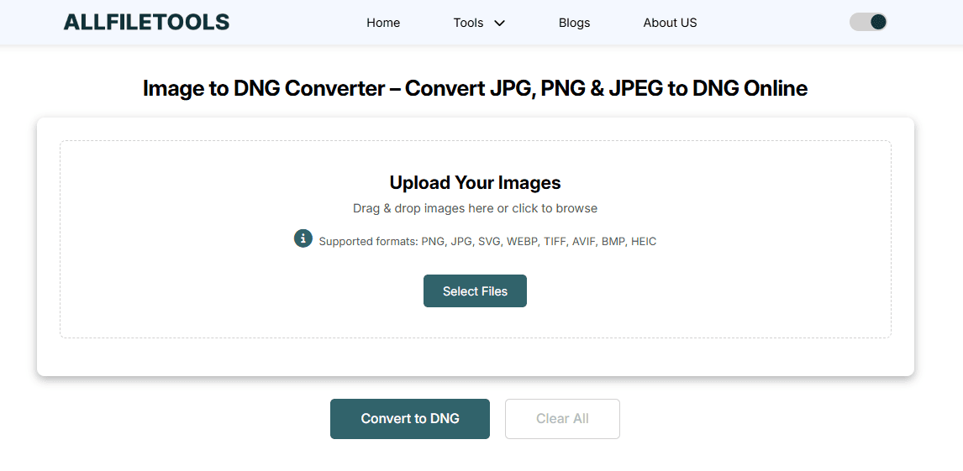Open the Blogs page

pos(574,23)
